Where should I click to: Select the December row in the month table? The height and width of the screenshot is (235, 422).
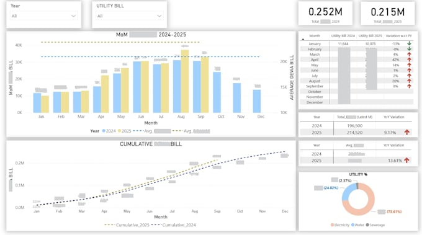[357, 102]
